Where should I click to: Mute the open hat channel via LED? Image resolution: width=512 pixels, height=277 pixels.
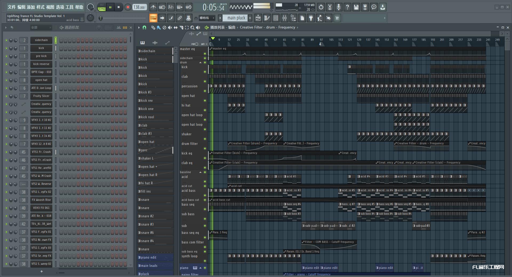6,80
